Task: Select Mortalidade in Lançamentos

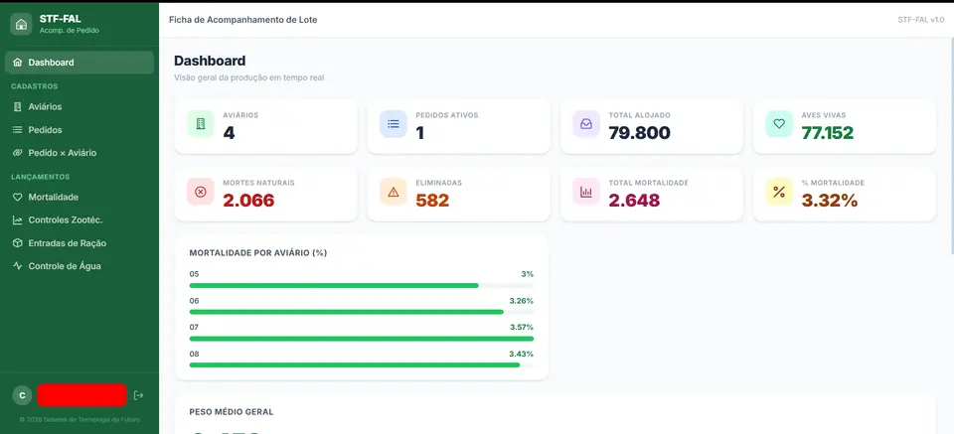Action: click(x=79, y=197)
